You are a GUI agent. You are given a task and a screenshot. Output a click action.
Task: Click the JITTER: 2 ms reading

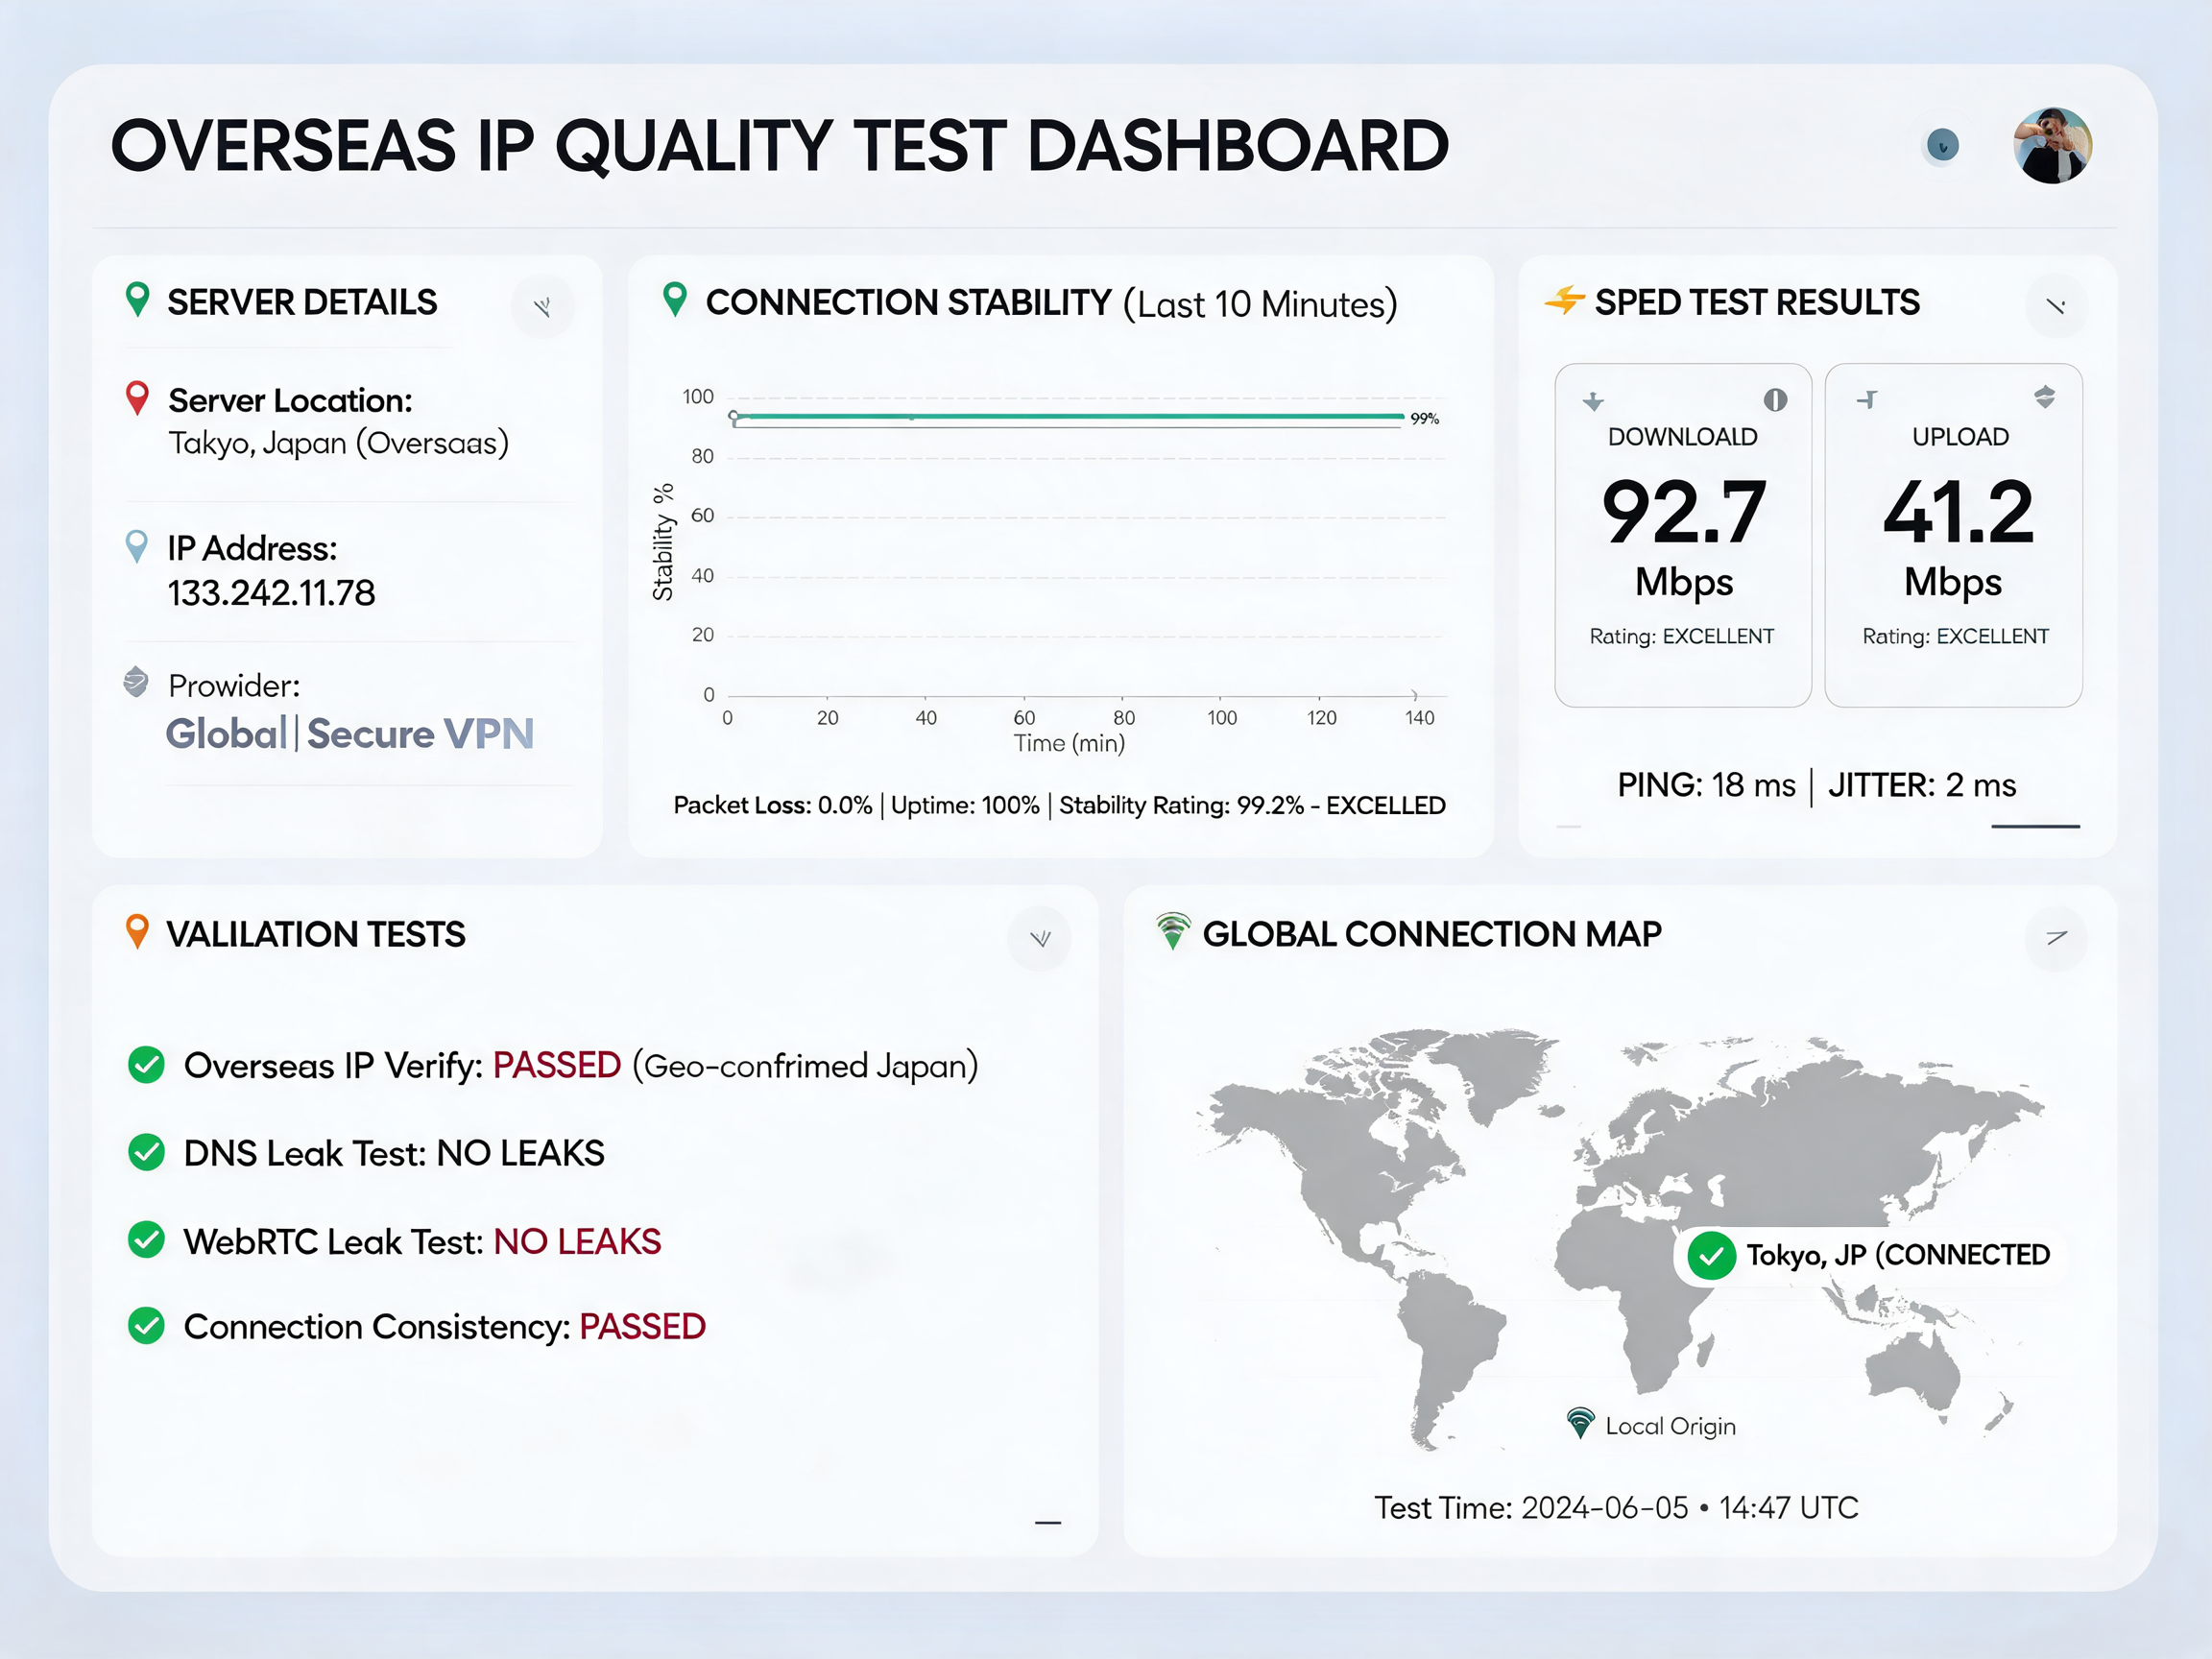point(1922,786)
